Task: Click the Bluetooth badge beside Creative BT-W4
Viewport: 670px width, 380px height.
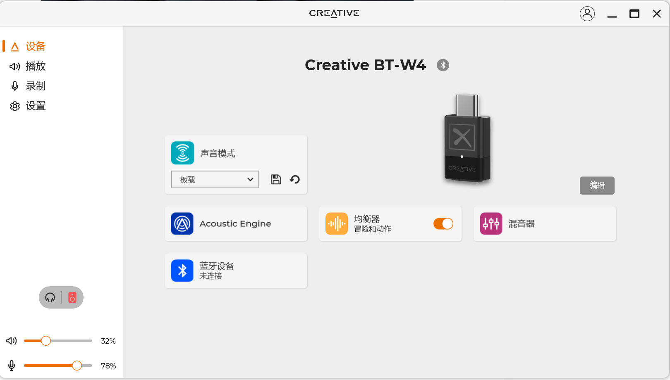Action: (x=443, y=65)
